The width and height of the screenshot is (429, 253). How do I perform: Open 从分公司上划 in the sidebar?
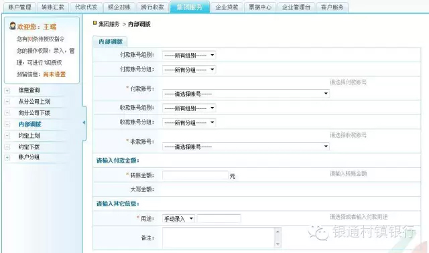click(34, 102)
